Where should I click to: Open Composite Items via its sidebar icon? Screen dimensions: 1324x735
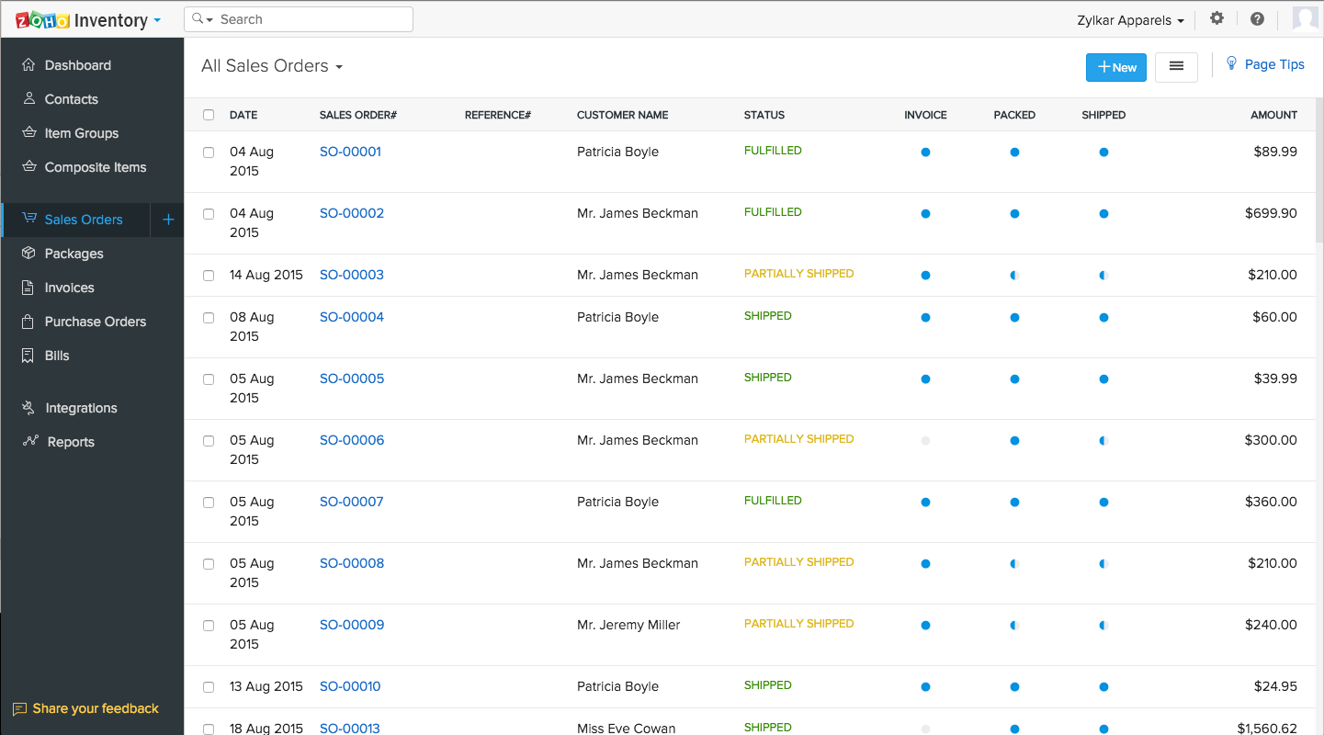pos(28,166)
